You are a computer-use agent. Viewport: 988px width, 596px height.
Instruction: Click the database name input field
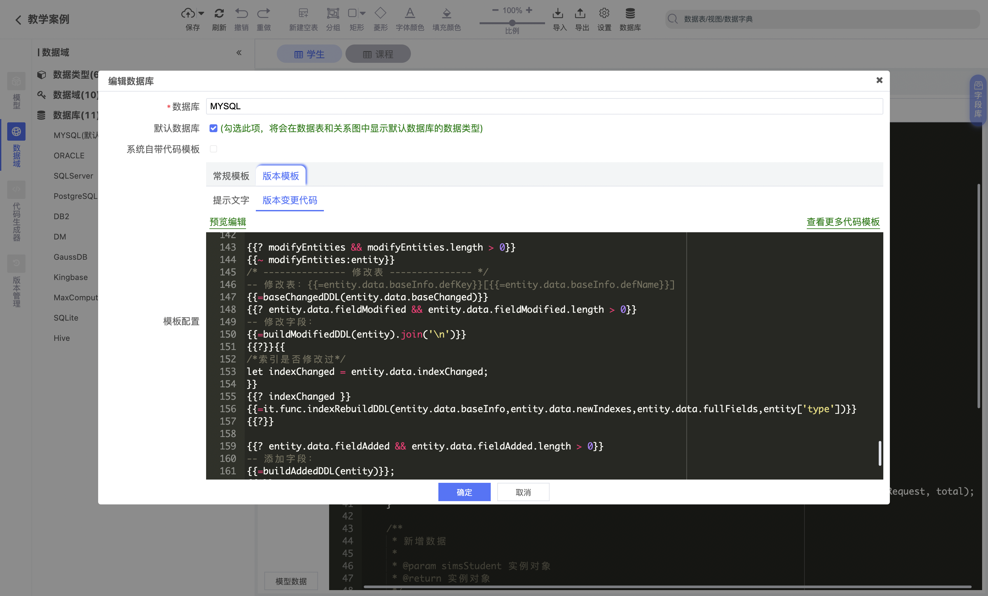[x=544, y=106]
